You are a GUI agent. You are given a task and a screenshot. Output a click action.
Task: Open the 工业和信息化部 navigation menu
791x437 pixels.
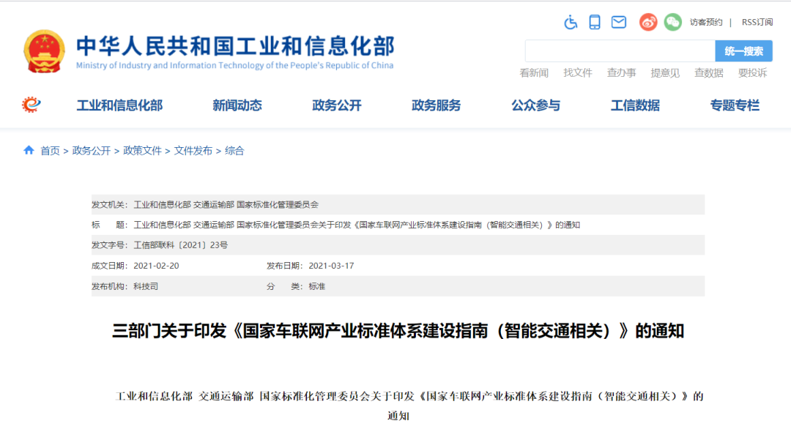pos(119,105)
